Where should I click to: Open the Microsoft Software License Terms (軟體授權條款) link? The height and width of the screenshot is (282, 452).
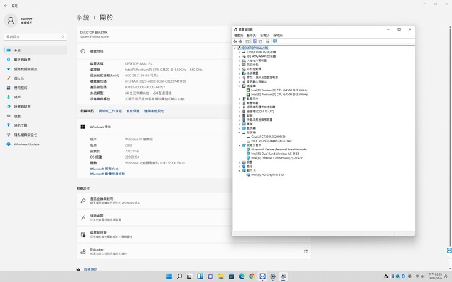click(x=107, y=174)
